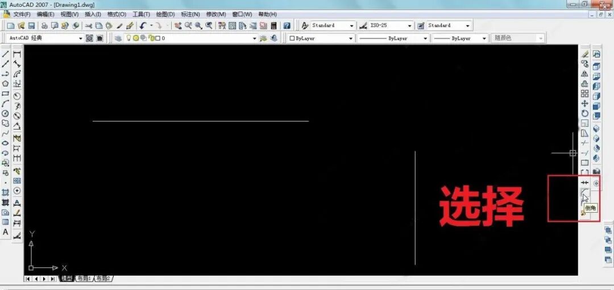Open the 视图(V) menu
Viewport: 614px width, 290px height.
pyautogui.click(x=69, y=14)
